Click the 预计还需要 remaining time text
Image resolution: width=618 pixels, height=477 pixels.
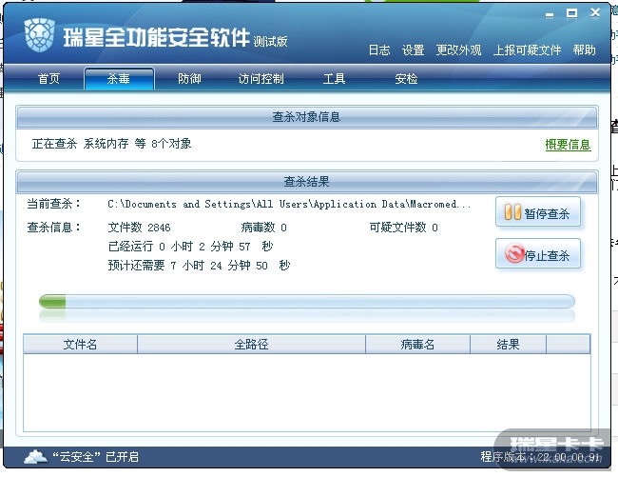click(x=199, y=265)
